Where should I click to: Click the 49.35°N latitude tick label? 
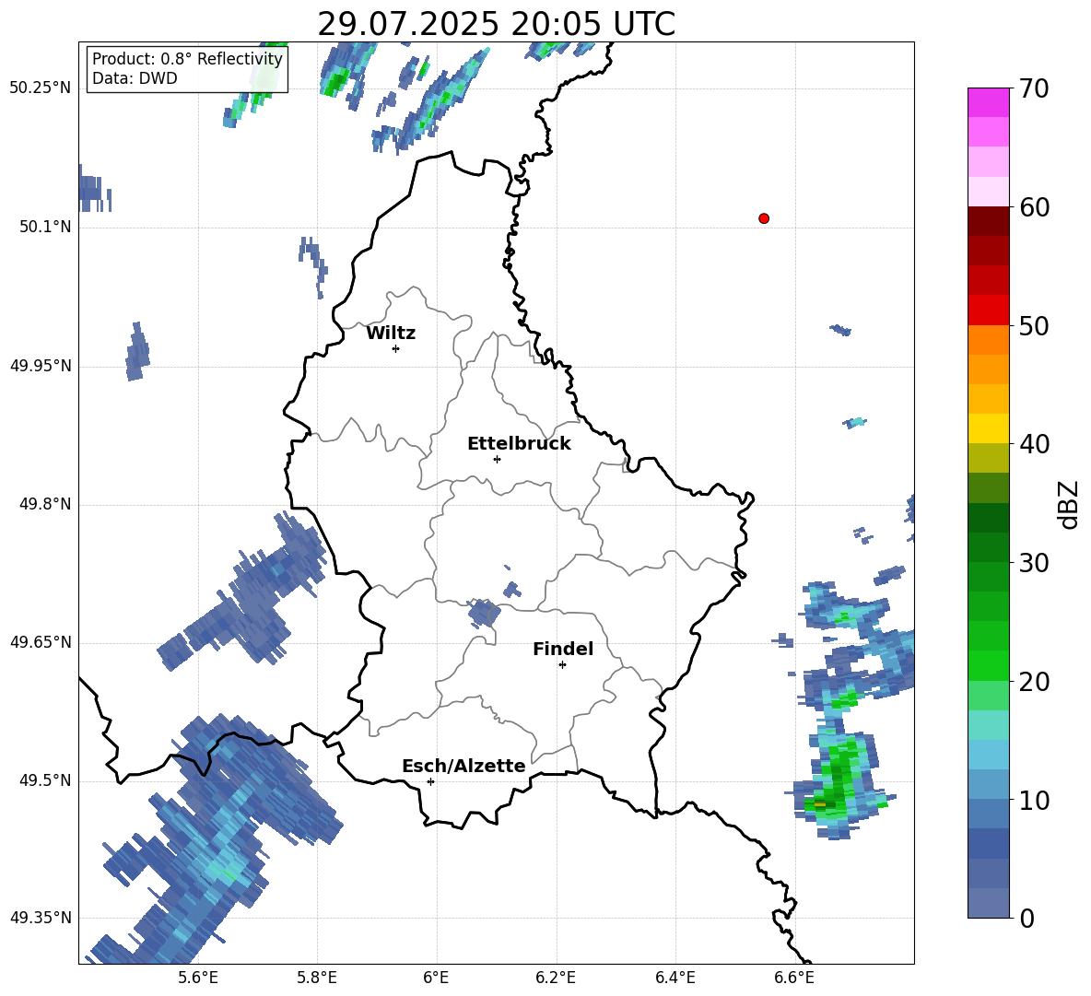coord(41,918)
